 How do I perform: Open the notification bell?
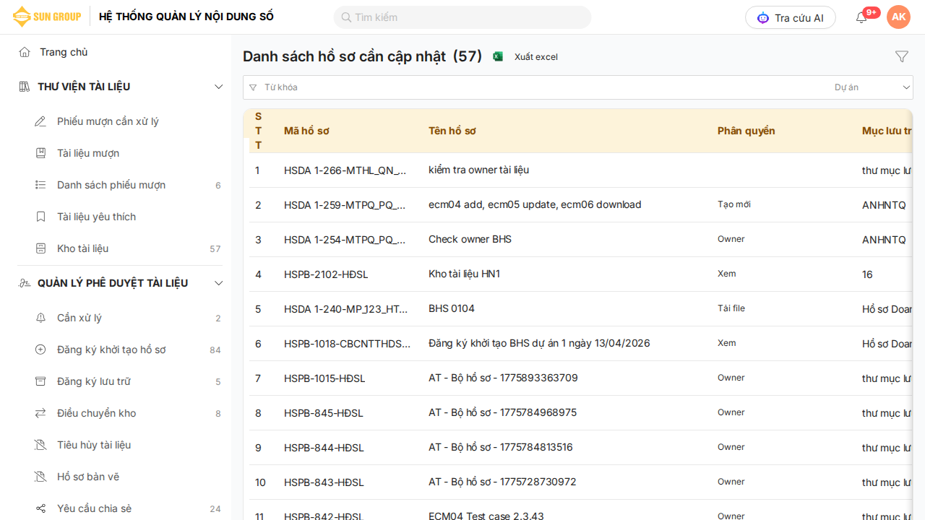861,17
